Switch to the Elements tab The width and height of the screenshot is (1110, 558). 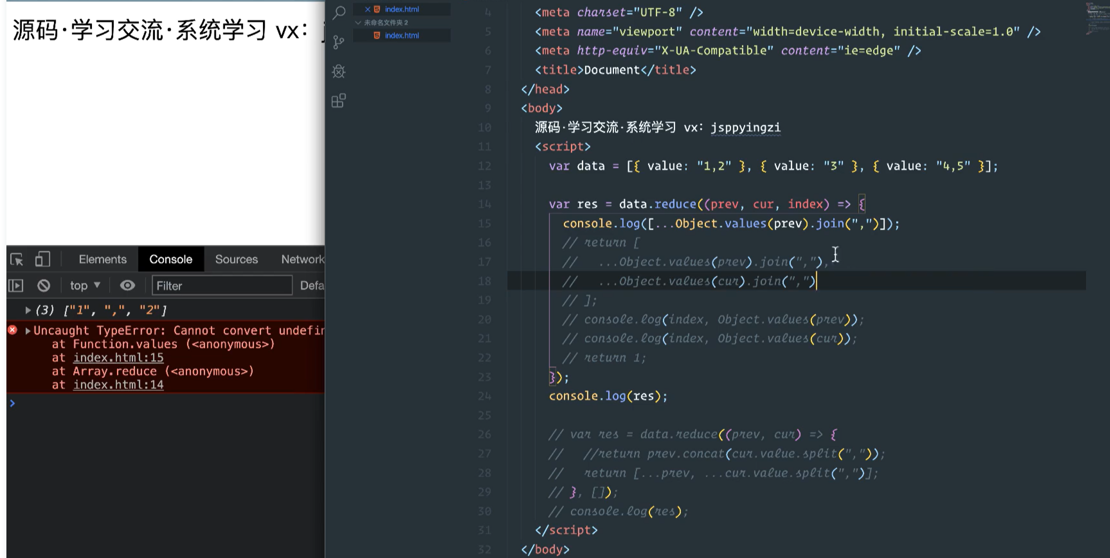(103, 259)
